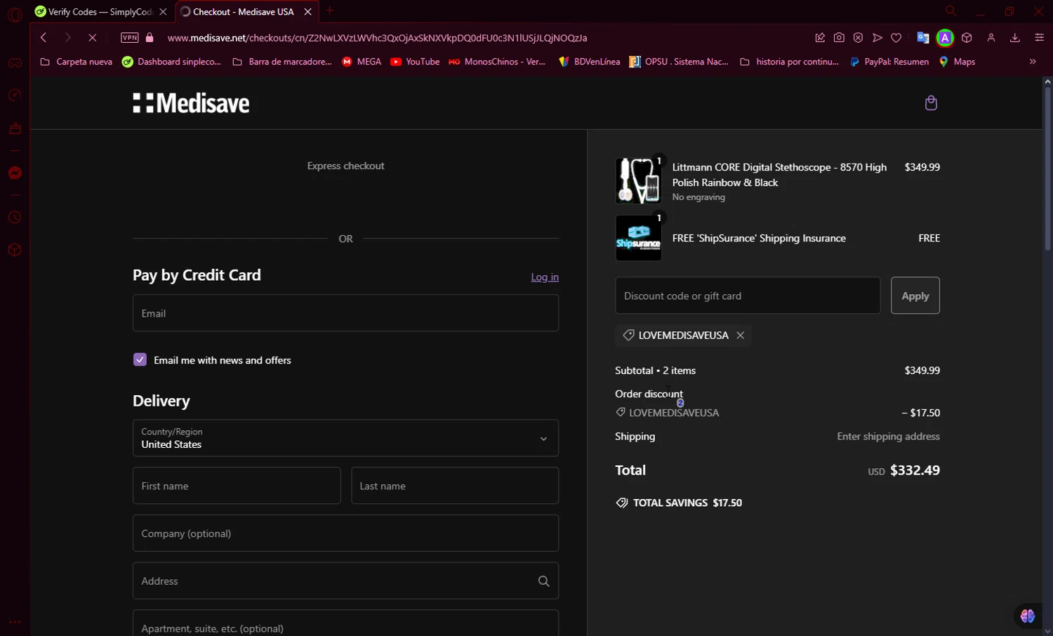Viewport: 1053px width, 636px height.
Task: Open Carpeta nueva bookmark folder
Action: click(x=77, y=62)
